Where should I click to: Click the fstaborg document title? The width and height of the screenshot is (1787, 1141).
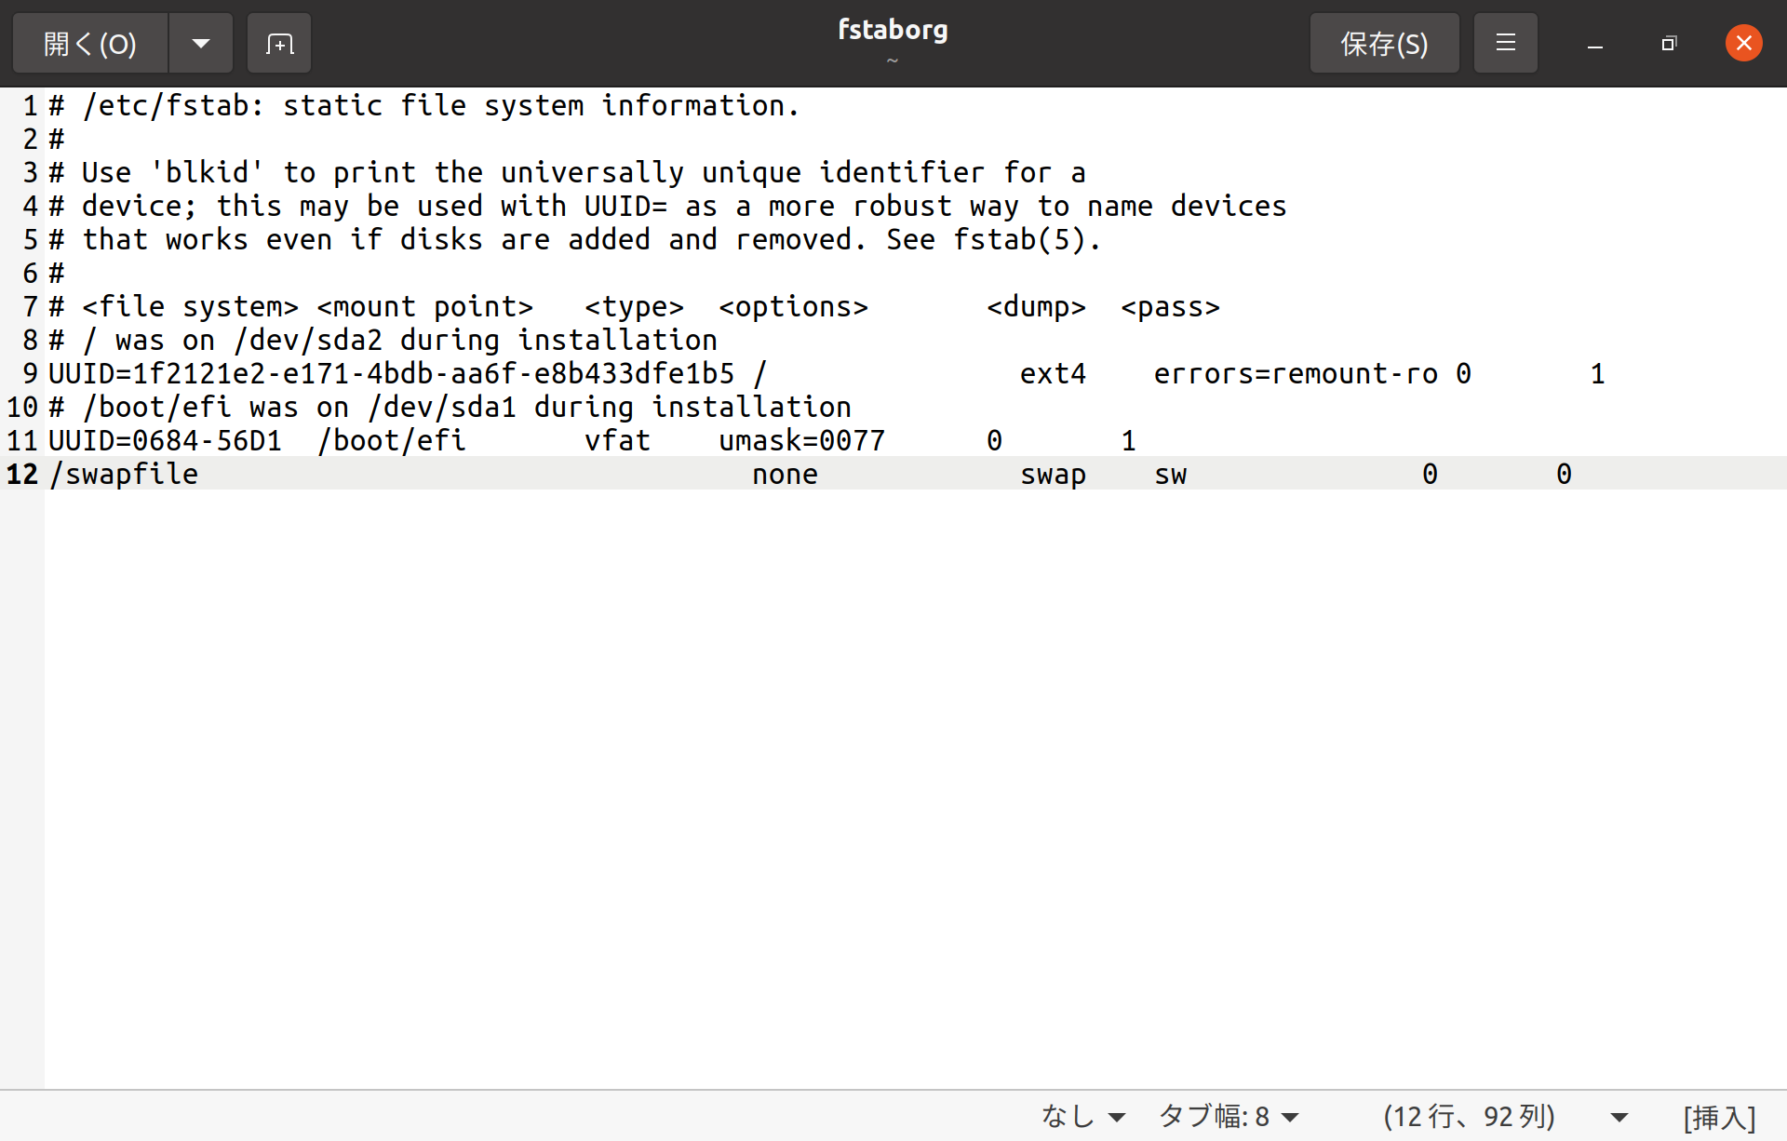tap(893, 29)
